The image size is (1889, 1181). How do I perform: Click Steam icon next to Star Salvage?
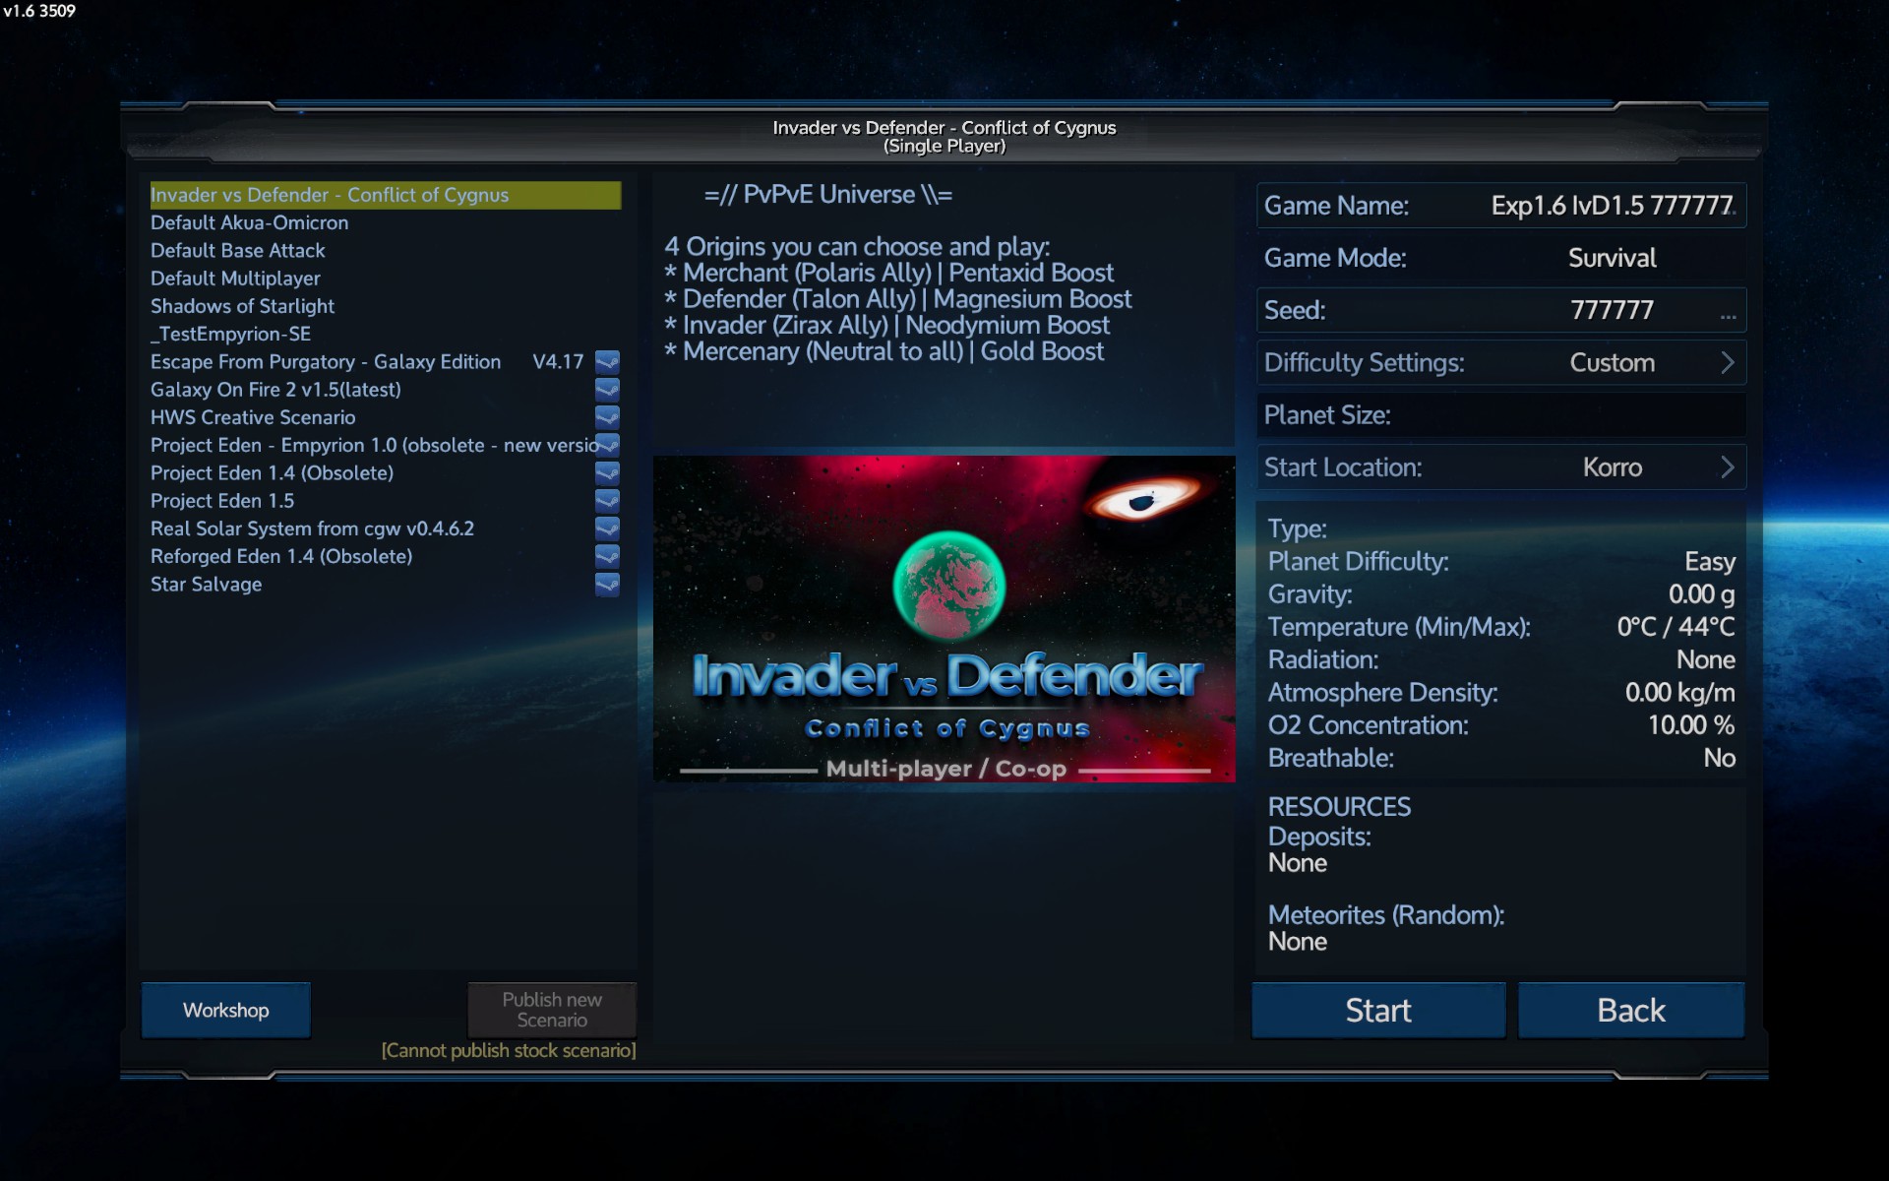click(x=607, y=585)
